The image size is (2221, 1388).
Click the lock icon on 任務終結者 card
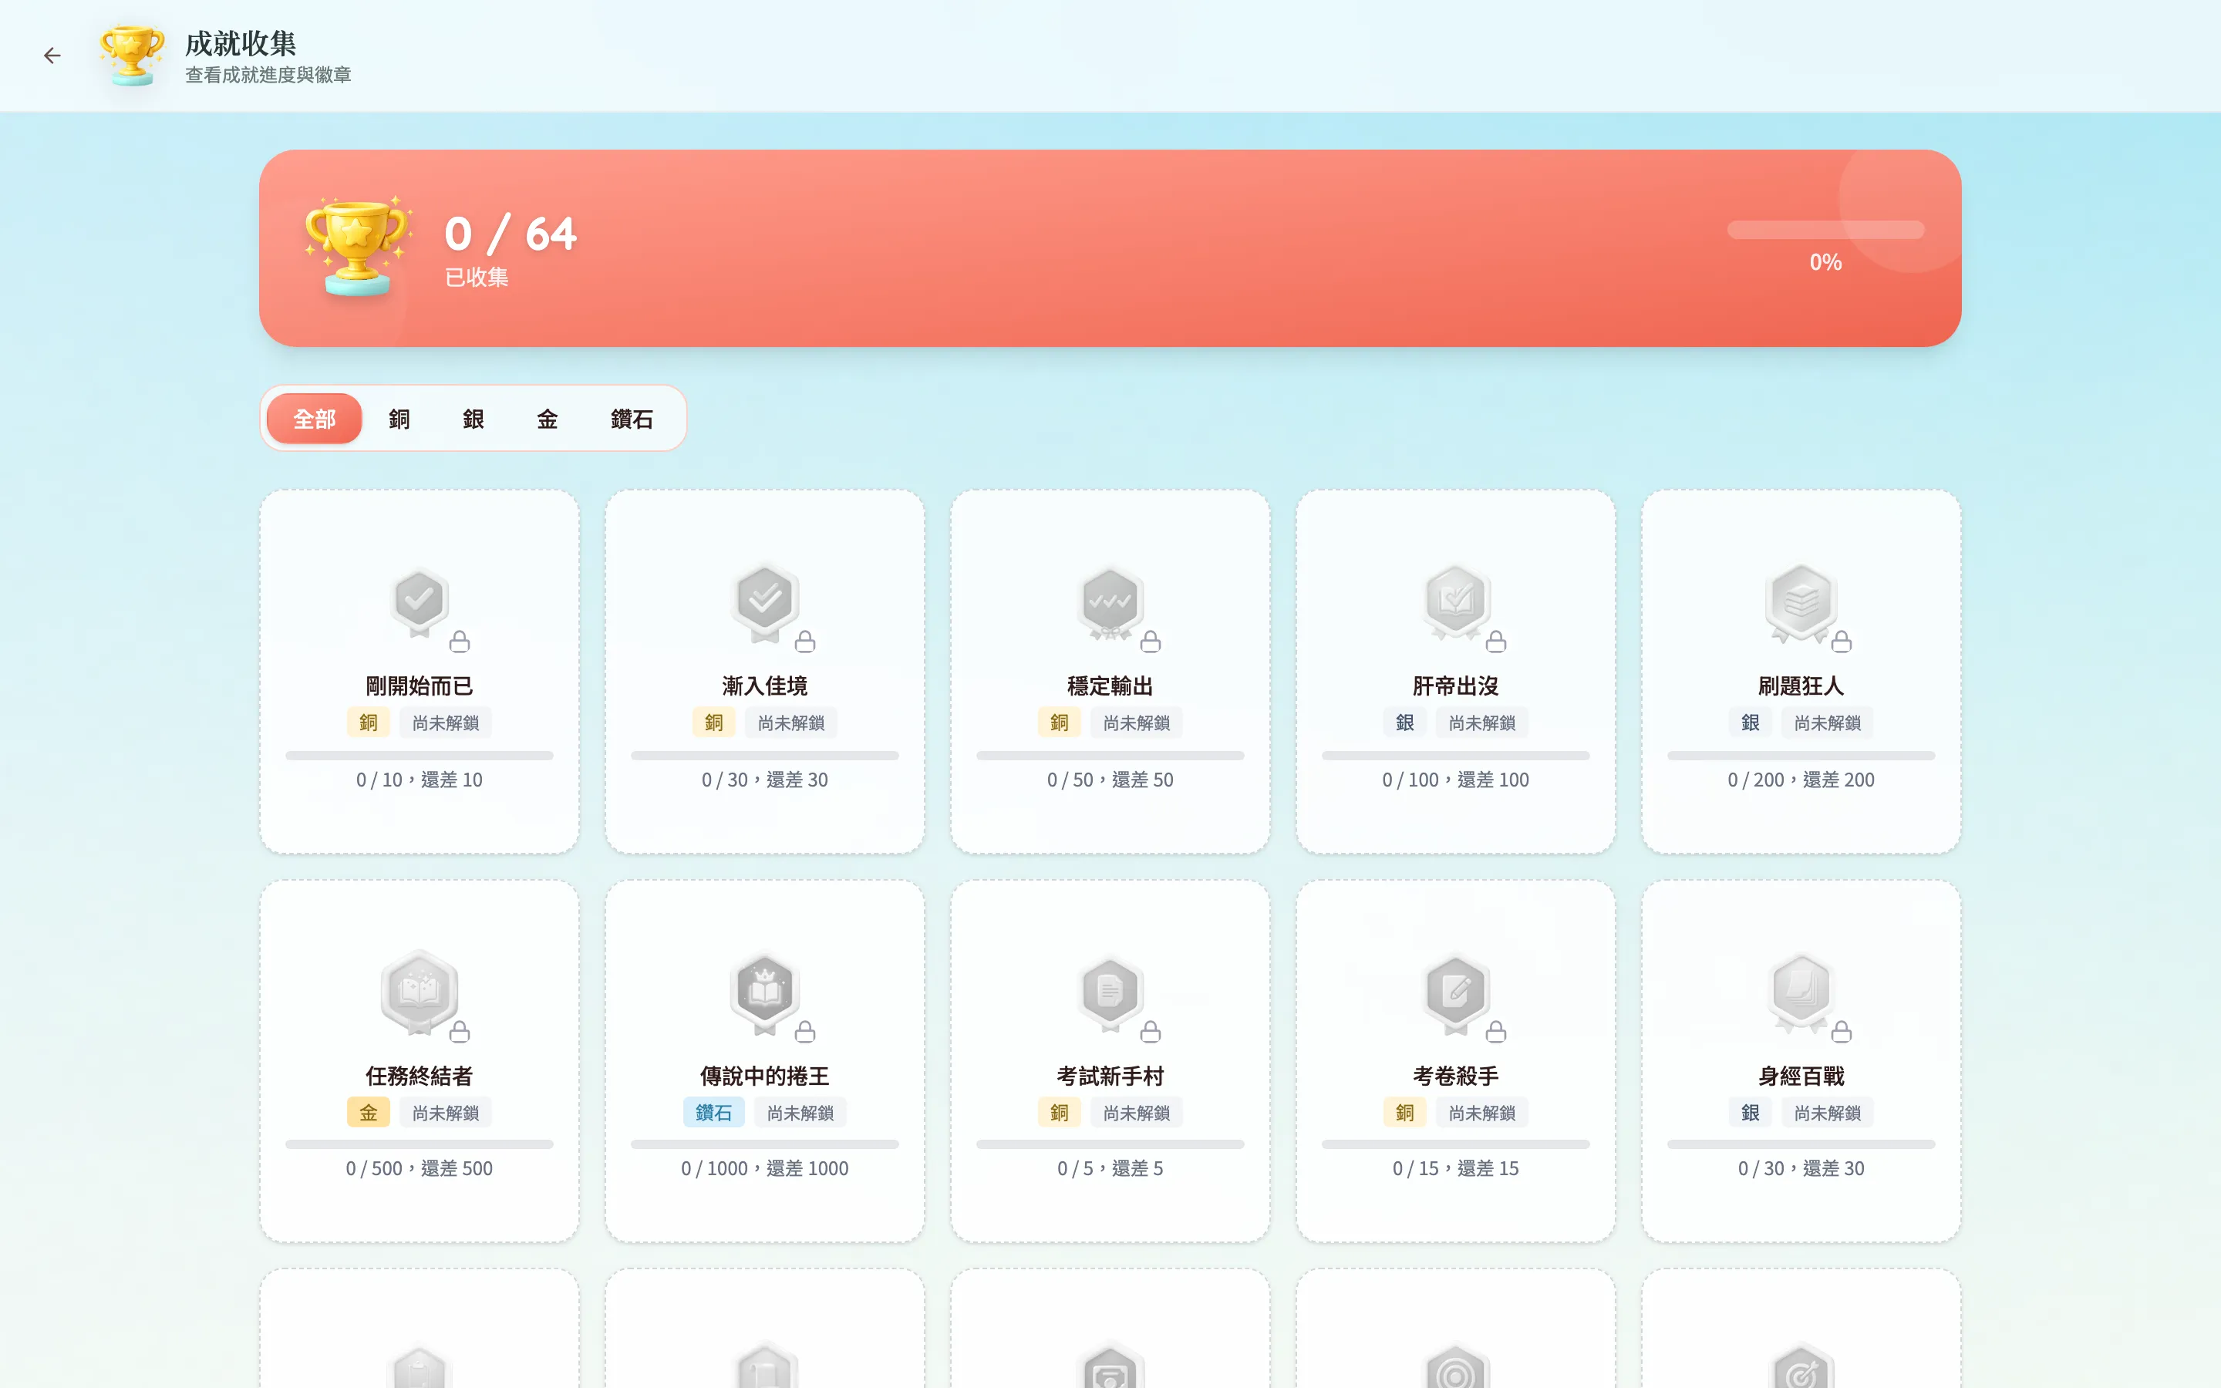pos(460,1032)
